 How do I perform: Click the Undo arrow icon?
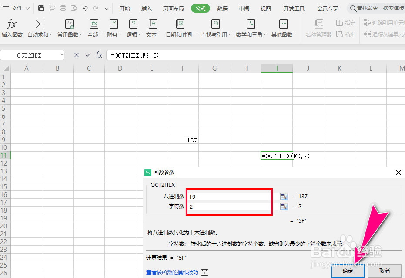click(85, 8)
